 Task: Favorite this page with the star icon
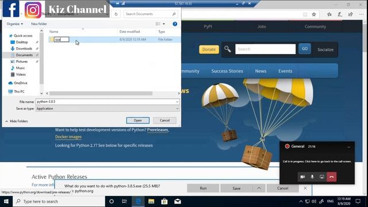[x=314, y=14]
